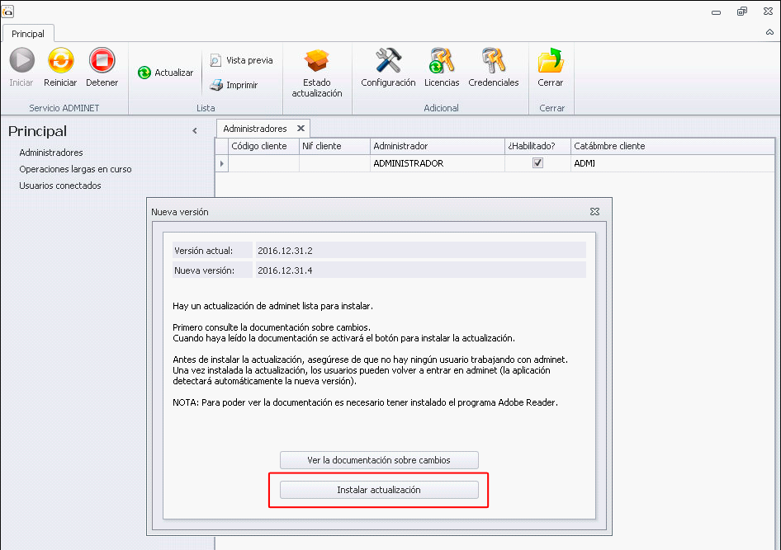Click the ¿Habilitado? column header
The image size is (781, 550).
(537, 146)
